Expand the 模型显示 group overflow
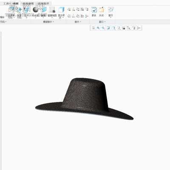Screen dimensions: 170x170 coord(53,22)
